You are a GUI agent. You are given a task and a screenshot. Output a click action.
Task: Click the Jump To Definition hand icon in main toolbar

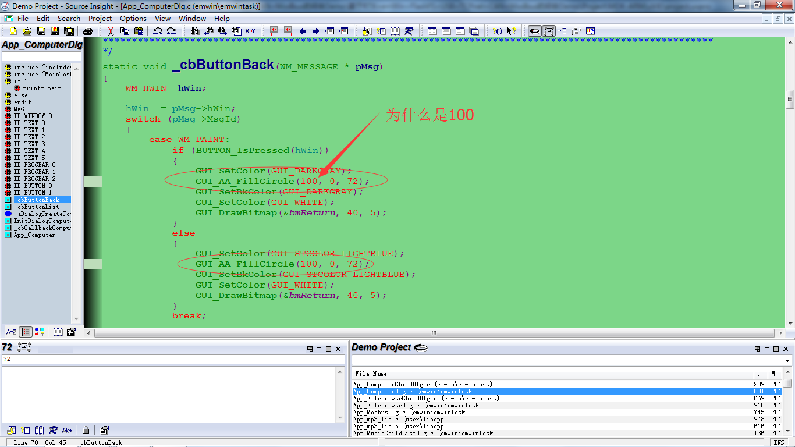click(367, 31)
